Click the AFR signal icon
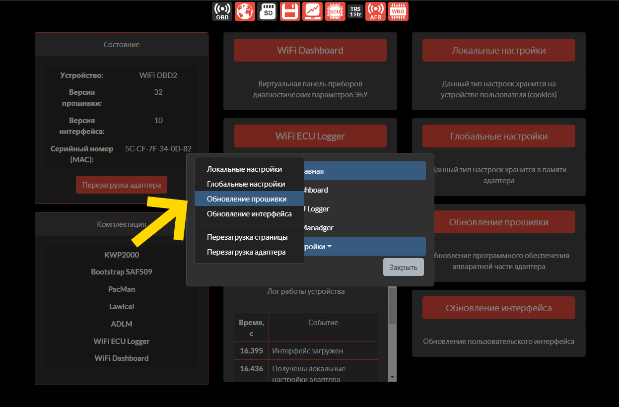 click(x=375, y=11)
